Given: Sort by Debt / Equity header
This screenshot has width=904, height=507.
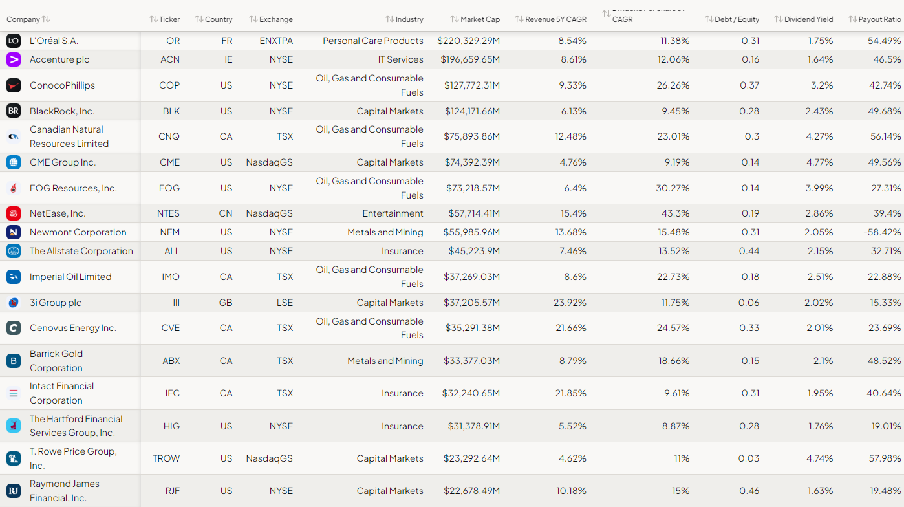Looking at the screenshot, I should pos(732,19).
